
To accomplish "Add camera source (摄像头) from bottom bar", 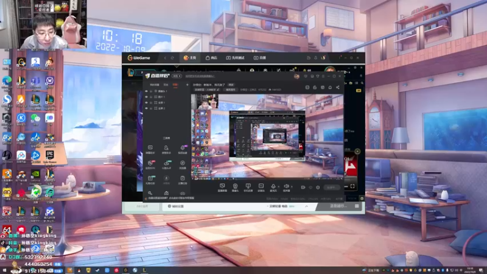I will click(x=235, y=188).
